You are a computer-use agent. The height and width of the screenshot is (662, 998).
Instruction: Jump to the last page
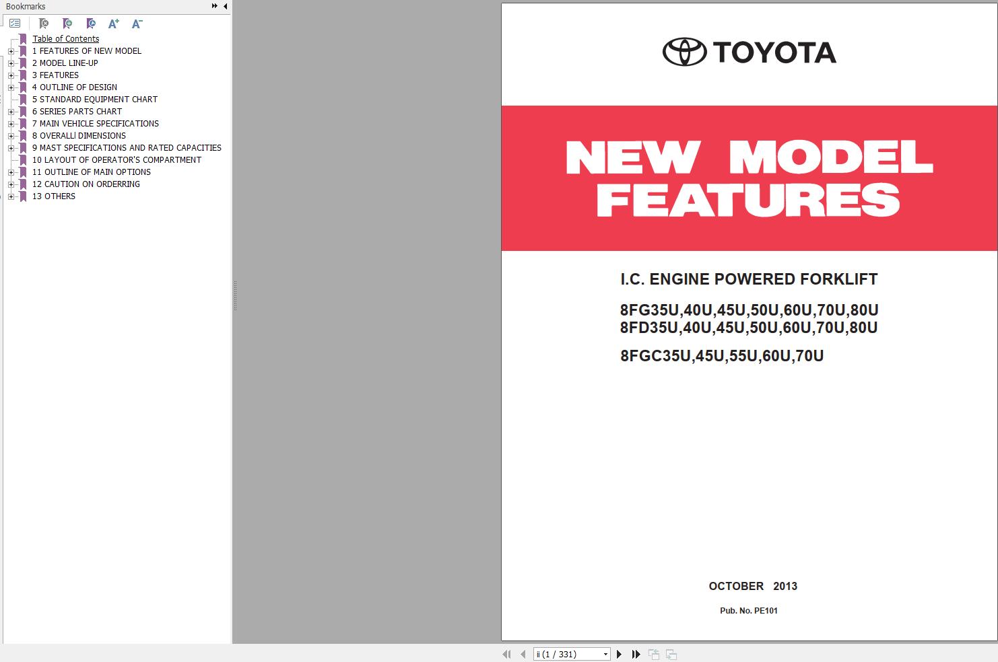click(636, 654)
